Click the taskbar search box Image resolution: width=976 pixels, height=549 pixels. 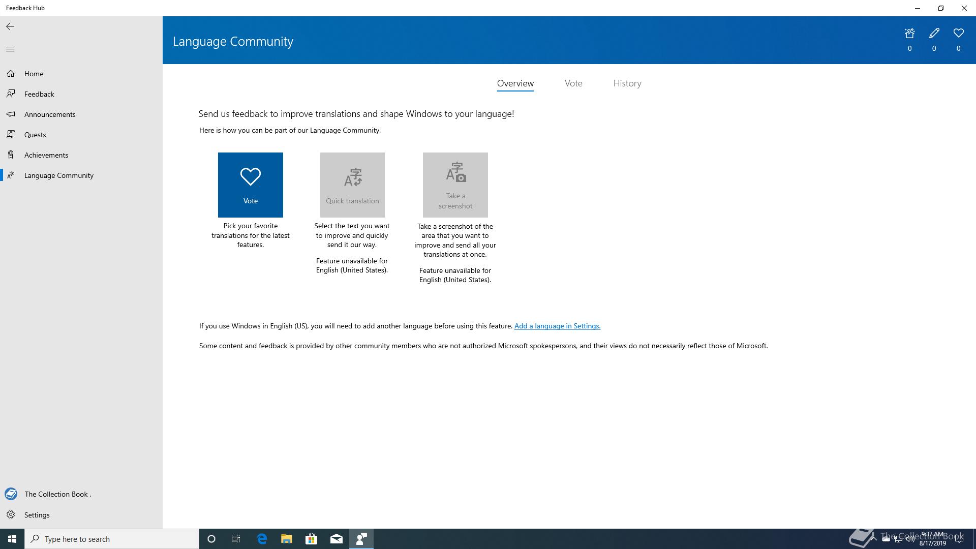pos(112,539)
